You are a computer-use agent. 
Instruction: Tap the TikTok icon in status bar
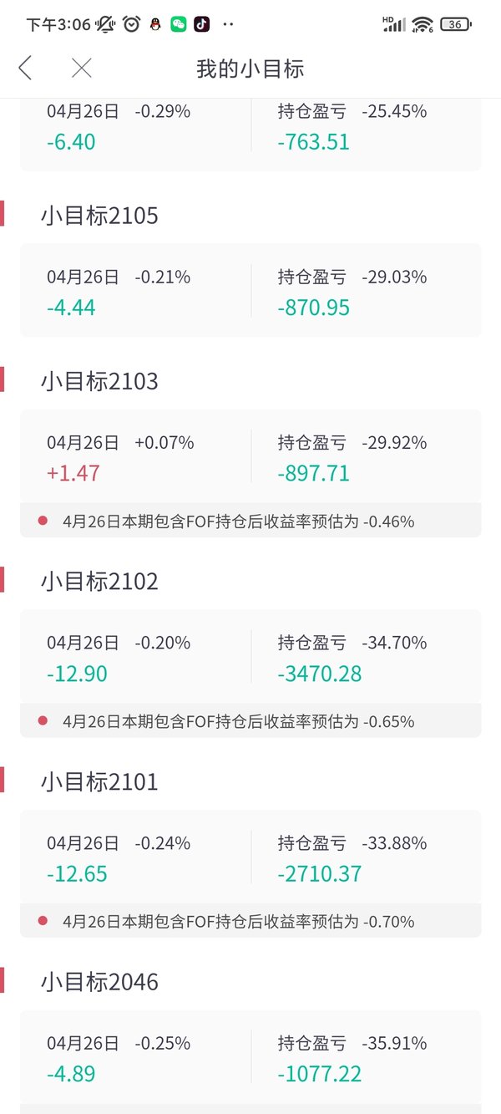pos(201,25)
